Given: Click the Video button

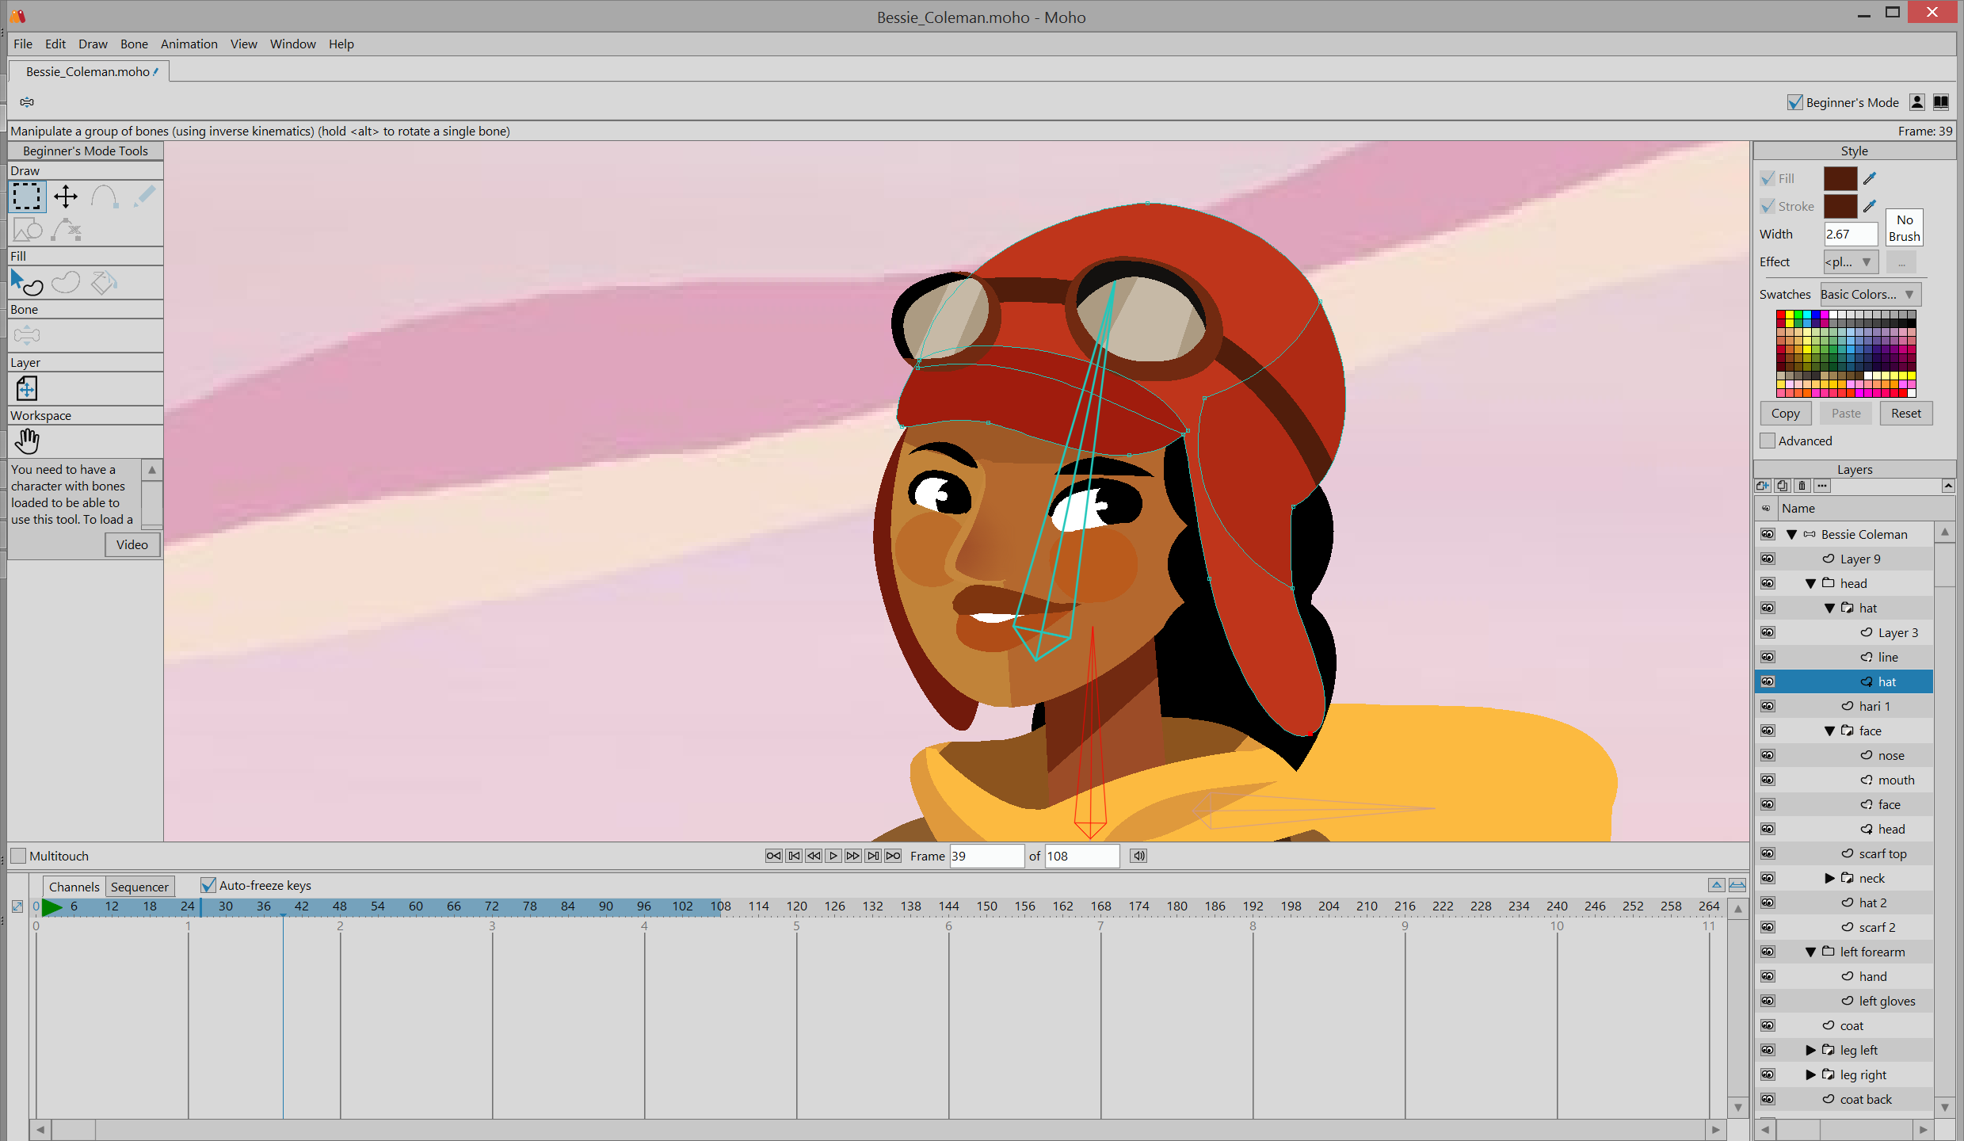Looking at the screenshot, I should pyautogui.click(x=132, y=544).
